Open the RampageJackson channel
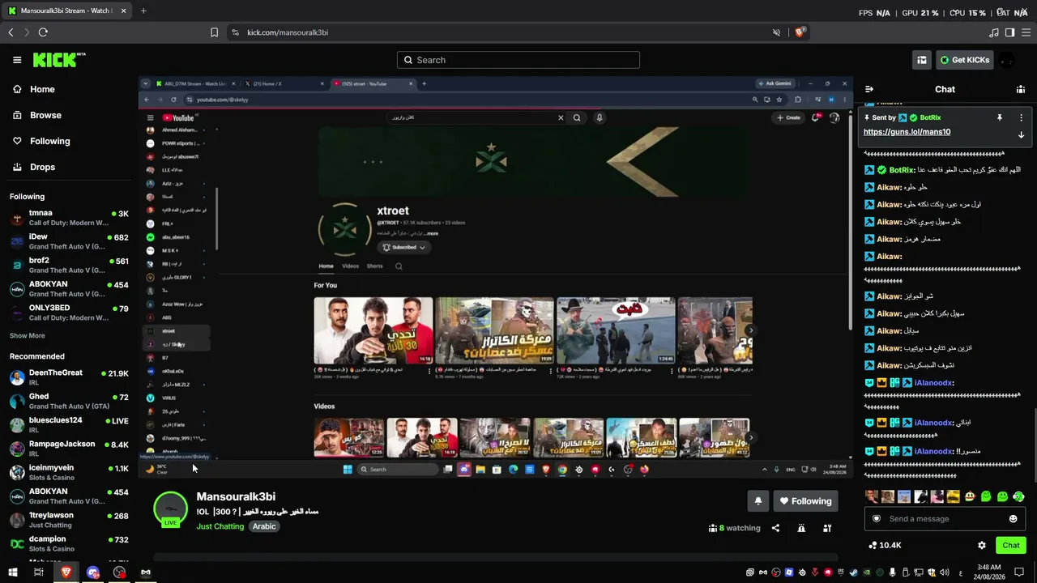This screenshot has width=1037, height=583. pos(69,449)
